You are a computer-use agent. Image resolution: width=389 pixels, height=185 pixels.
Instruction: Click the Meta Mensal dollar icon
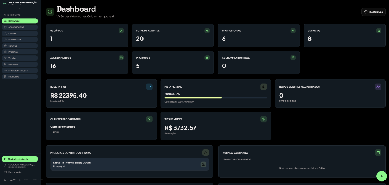pyautogui.click(x=264, y=87)
